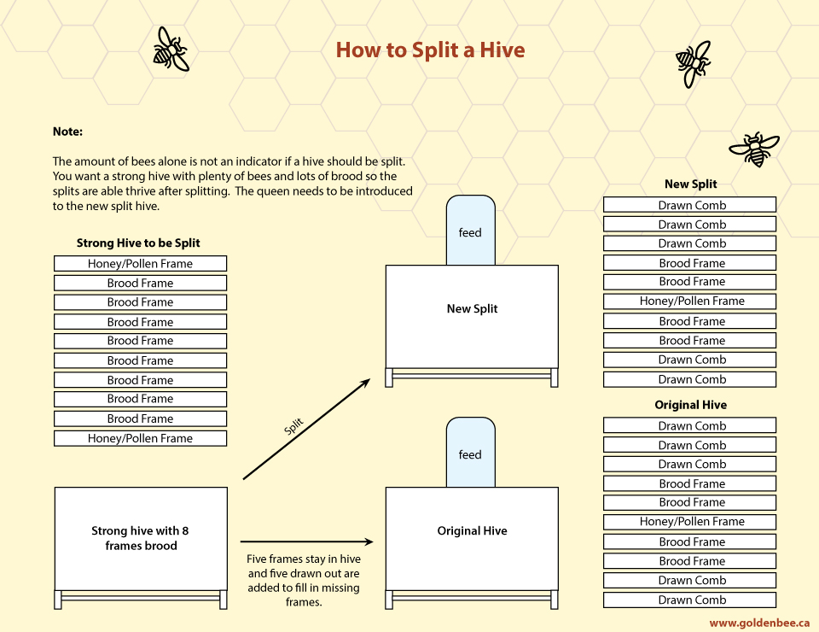Select the "How to Split a Hive" title
819x632 pixels.
pos(430,50)
